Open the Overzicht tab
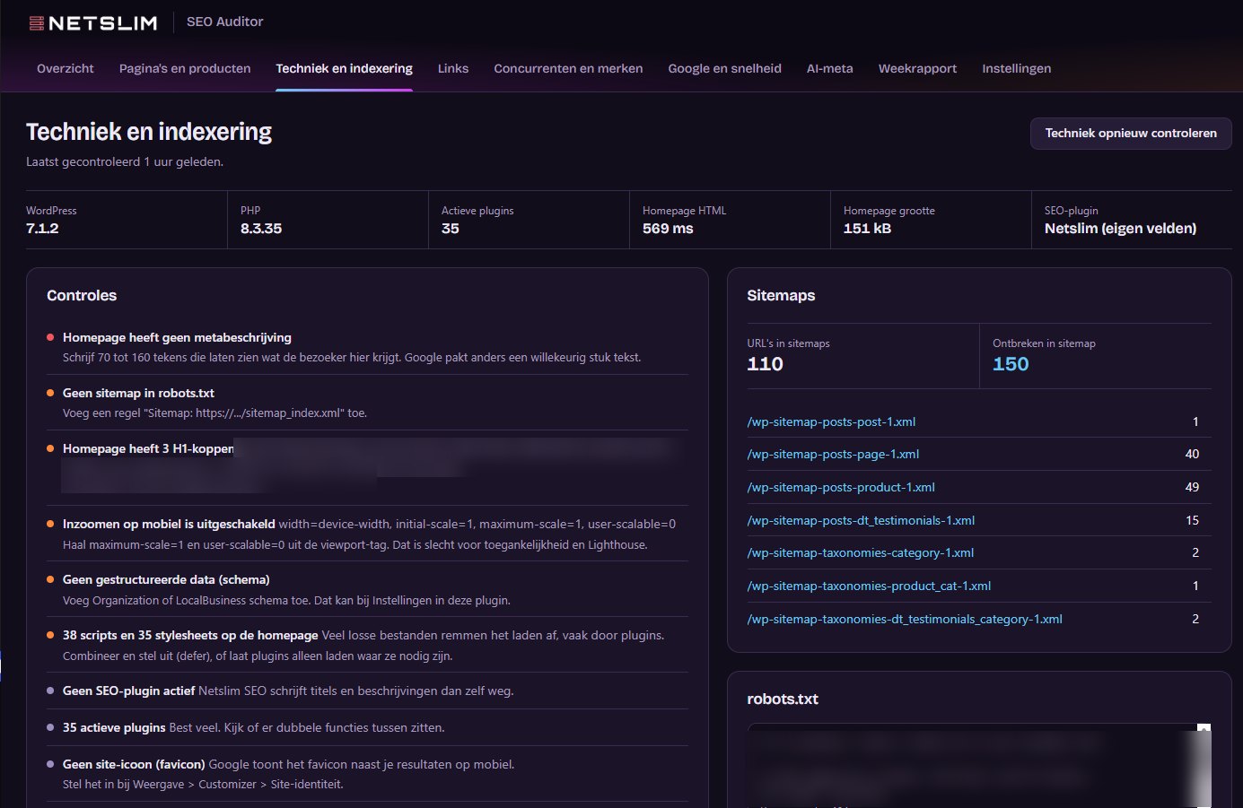This screenshot has height=808, width=1243. (x=65, y=68)
